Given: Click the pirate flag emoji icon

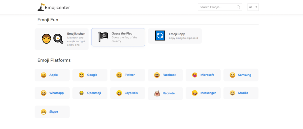Looking at the screenshot, I should tap(103, 37).
